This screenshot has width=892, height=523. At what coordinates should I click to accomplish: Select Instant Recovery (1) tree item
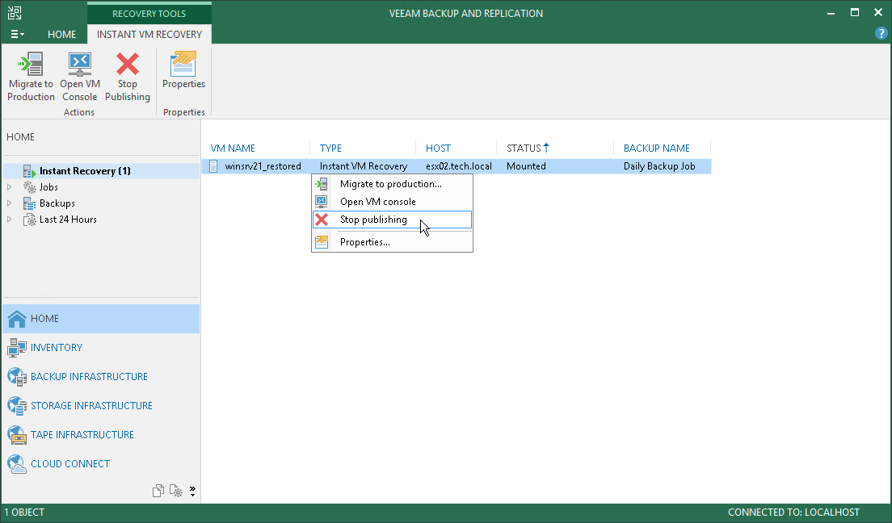pos(85,171)
